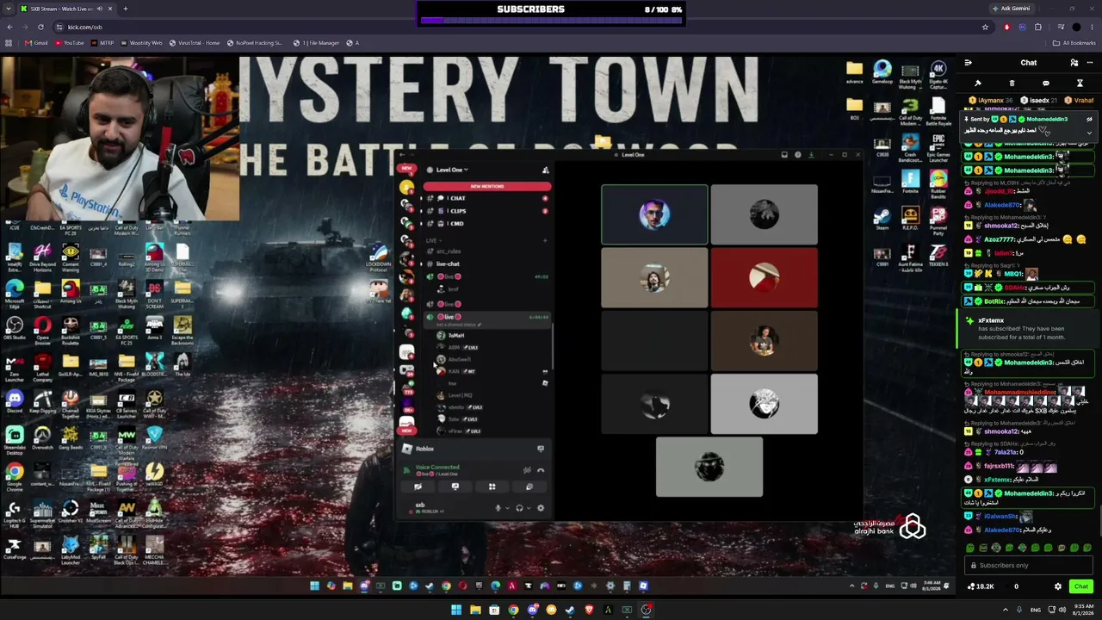Open the Level One server dropdown in Discord
The height and width of the screenshot is (620, 1102).
pos(450,170)
